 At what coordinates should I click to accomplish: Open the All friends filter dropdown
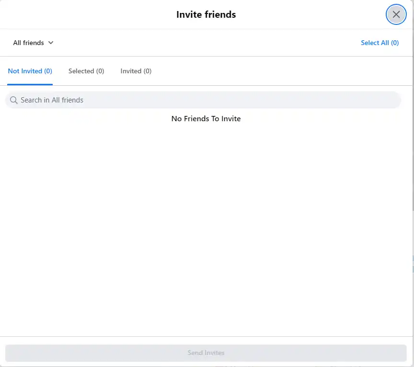click(x=33, y=43)
